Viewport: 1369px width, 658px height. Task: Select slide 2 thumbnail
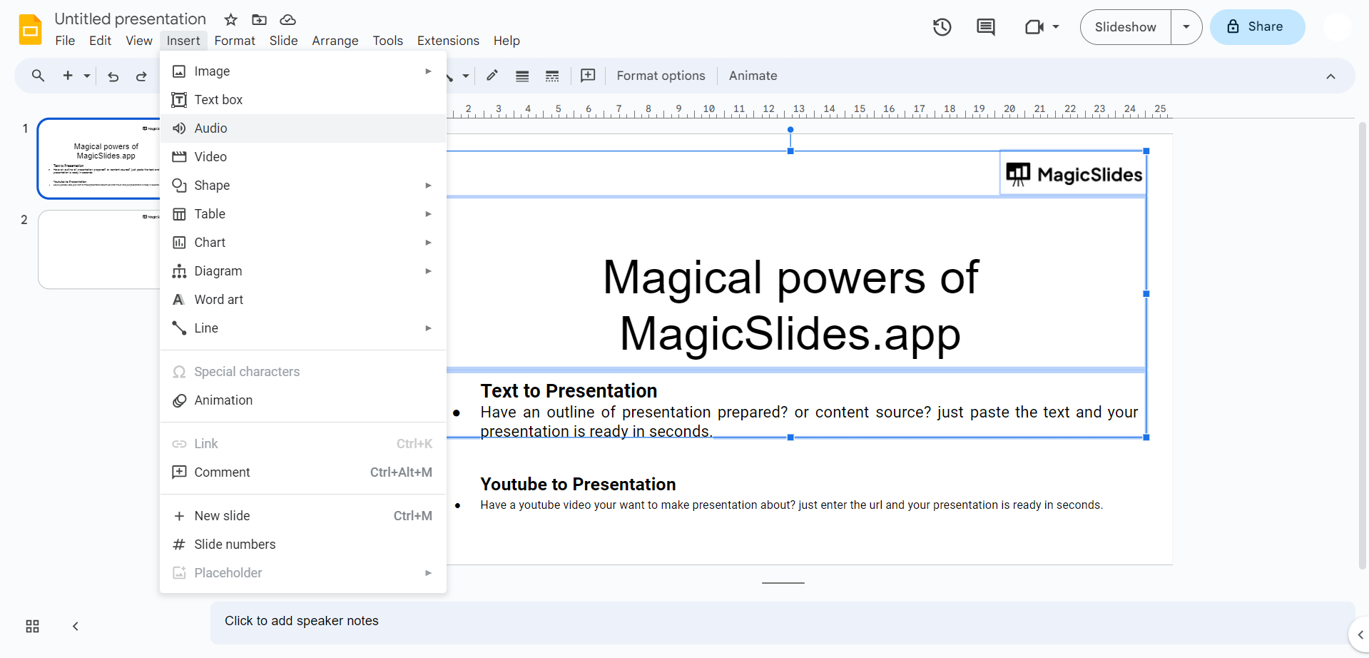tap(100, 249)
